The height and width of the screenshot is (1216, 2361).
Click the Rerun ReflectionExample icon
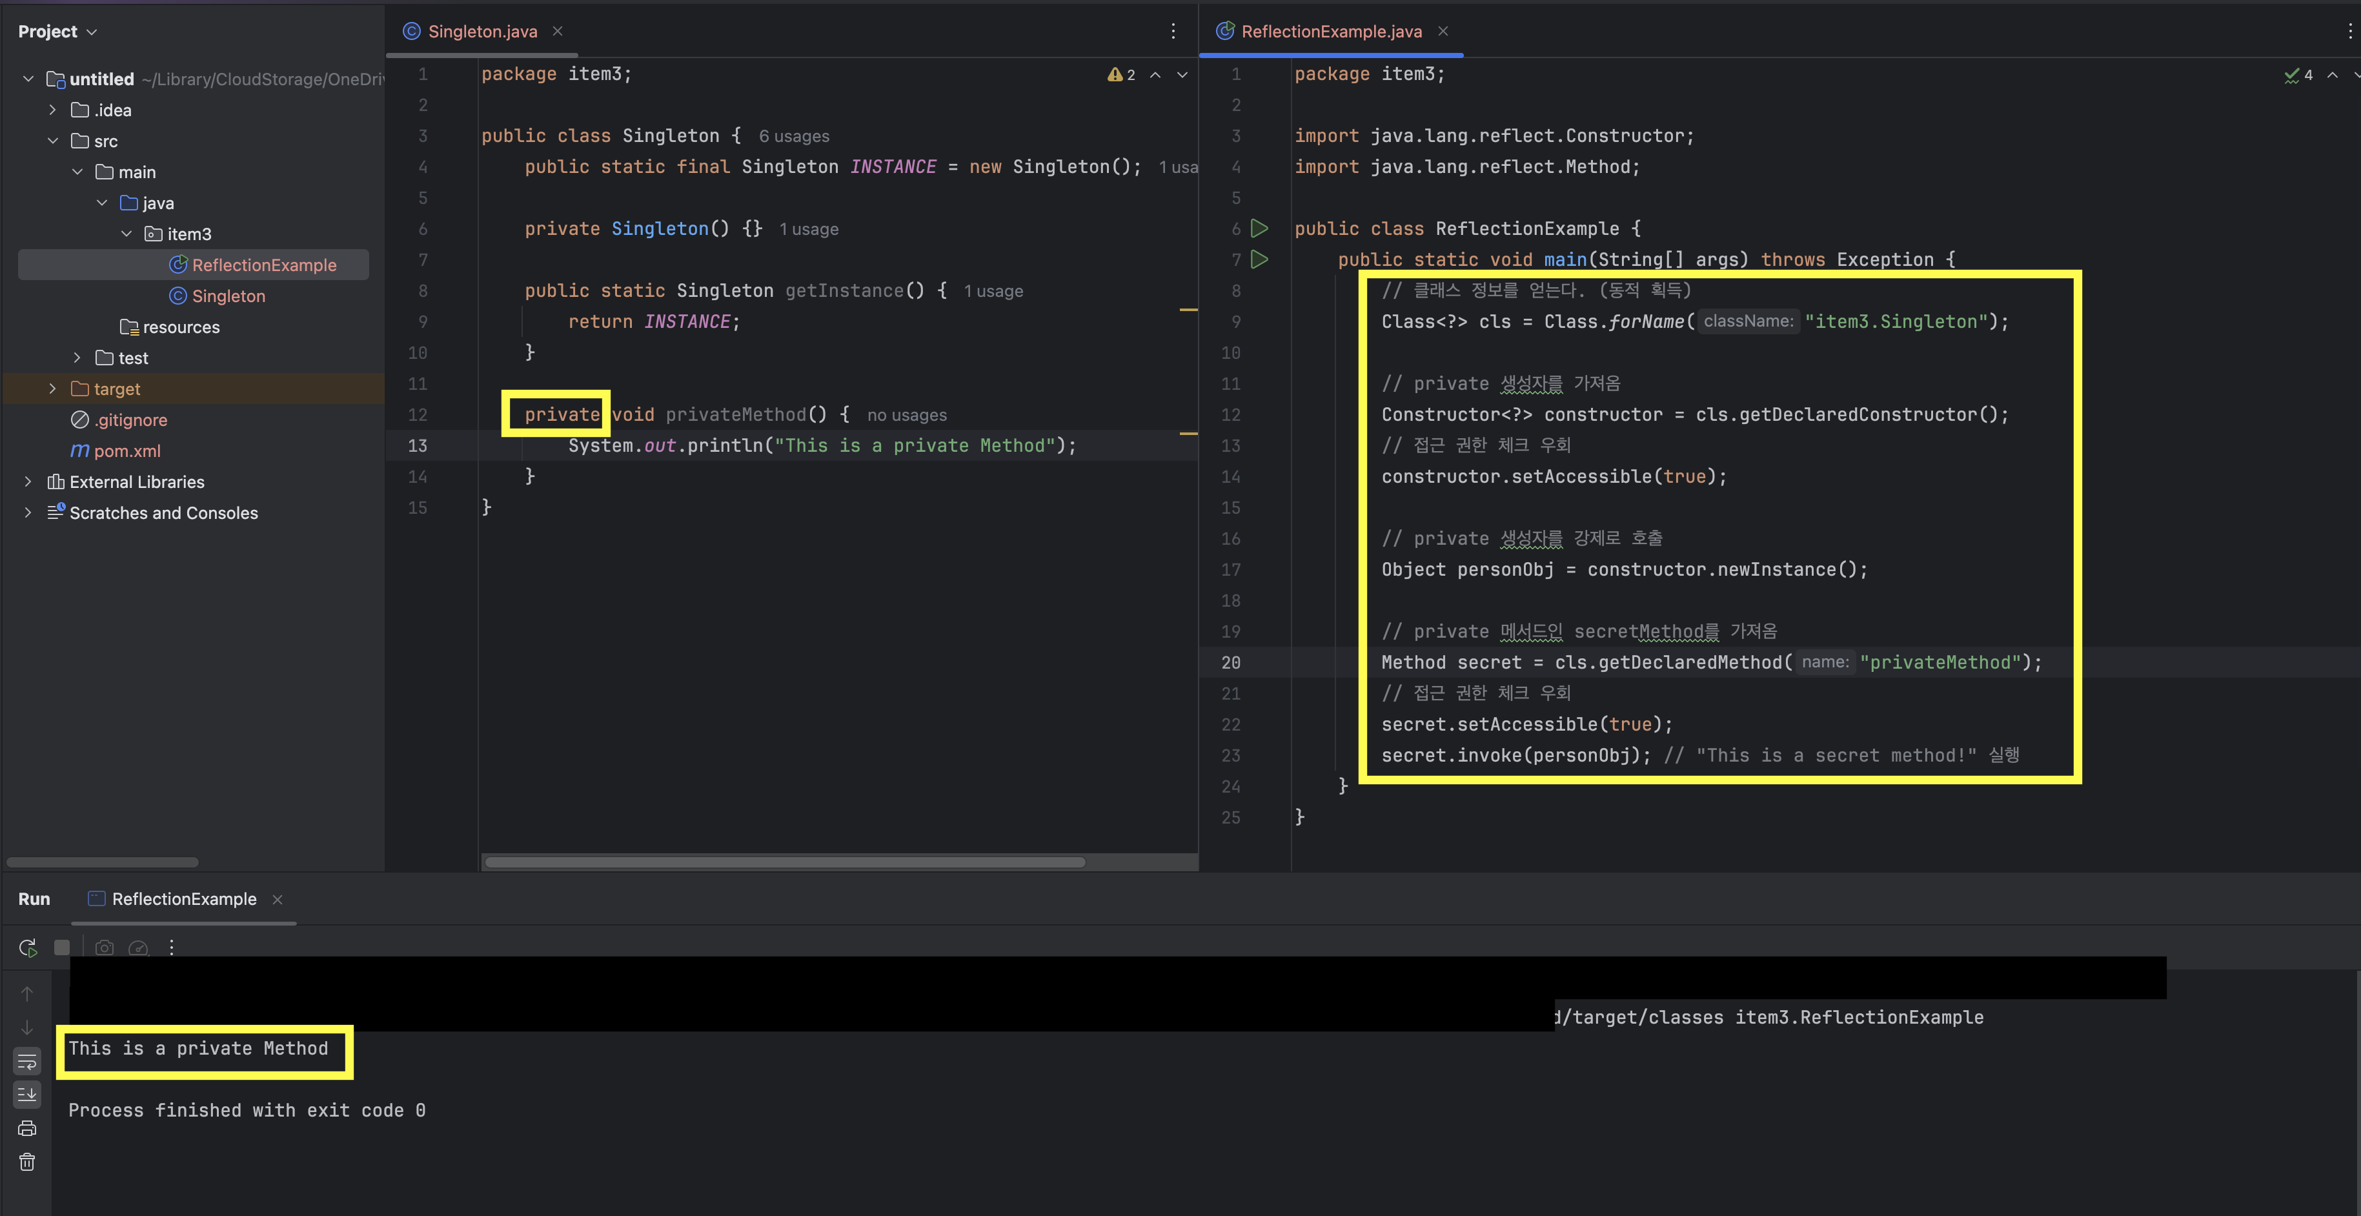28,947
